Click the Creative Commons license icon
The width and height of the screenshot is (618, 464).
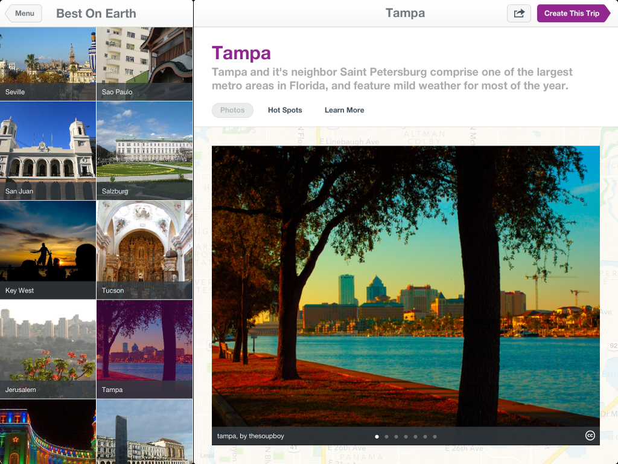[590, 436]
